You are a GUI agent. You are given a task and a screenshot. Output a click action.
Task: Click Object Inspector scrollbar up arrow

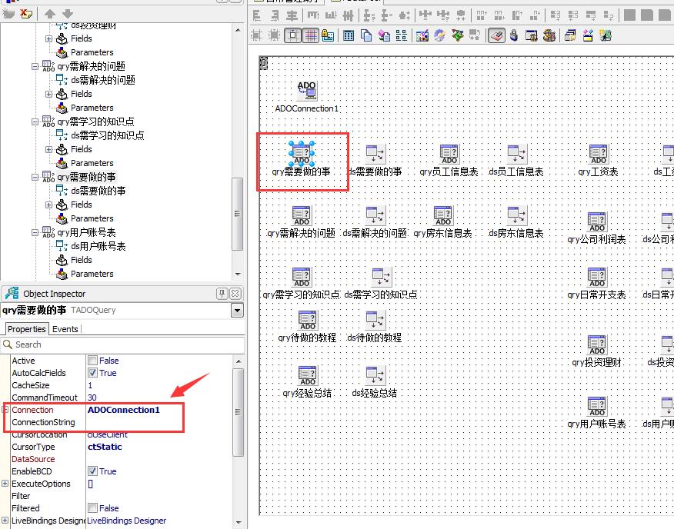tap(239, 361)
